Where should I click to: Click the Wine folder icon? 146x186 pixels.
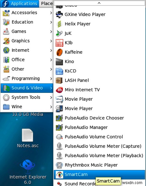pos(6,107)
